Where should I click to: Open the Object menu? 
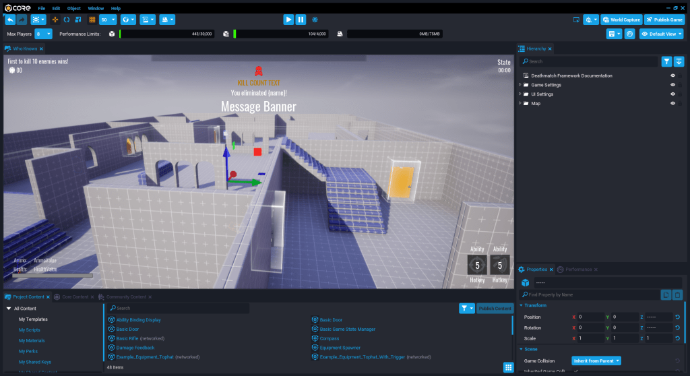tap(74, 8)
